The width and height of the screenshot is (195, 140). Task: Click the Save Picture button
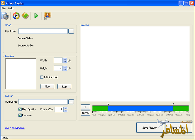coord(150,128)
